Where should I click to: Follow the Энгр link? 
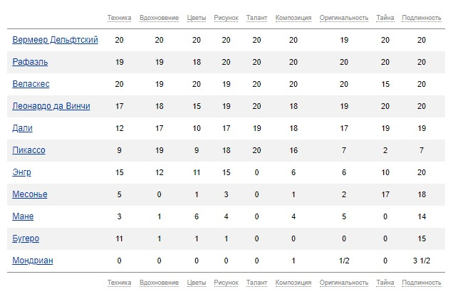22,173
